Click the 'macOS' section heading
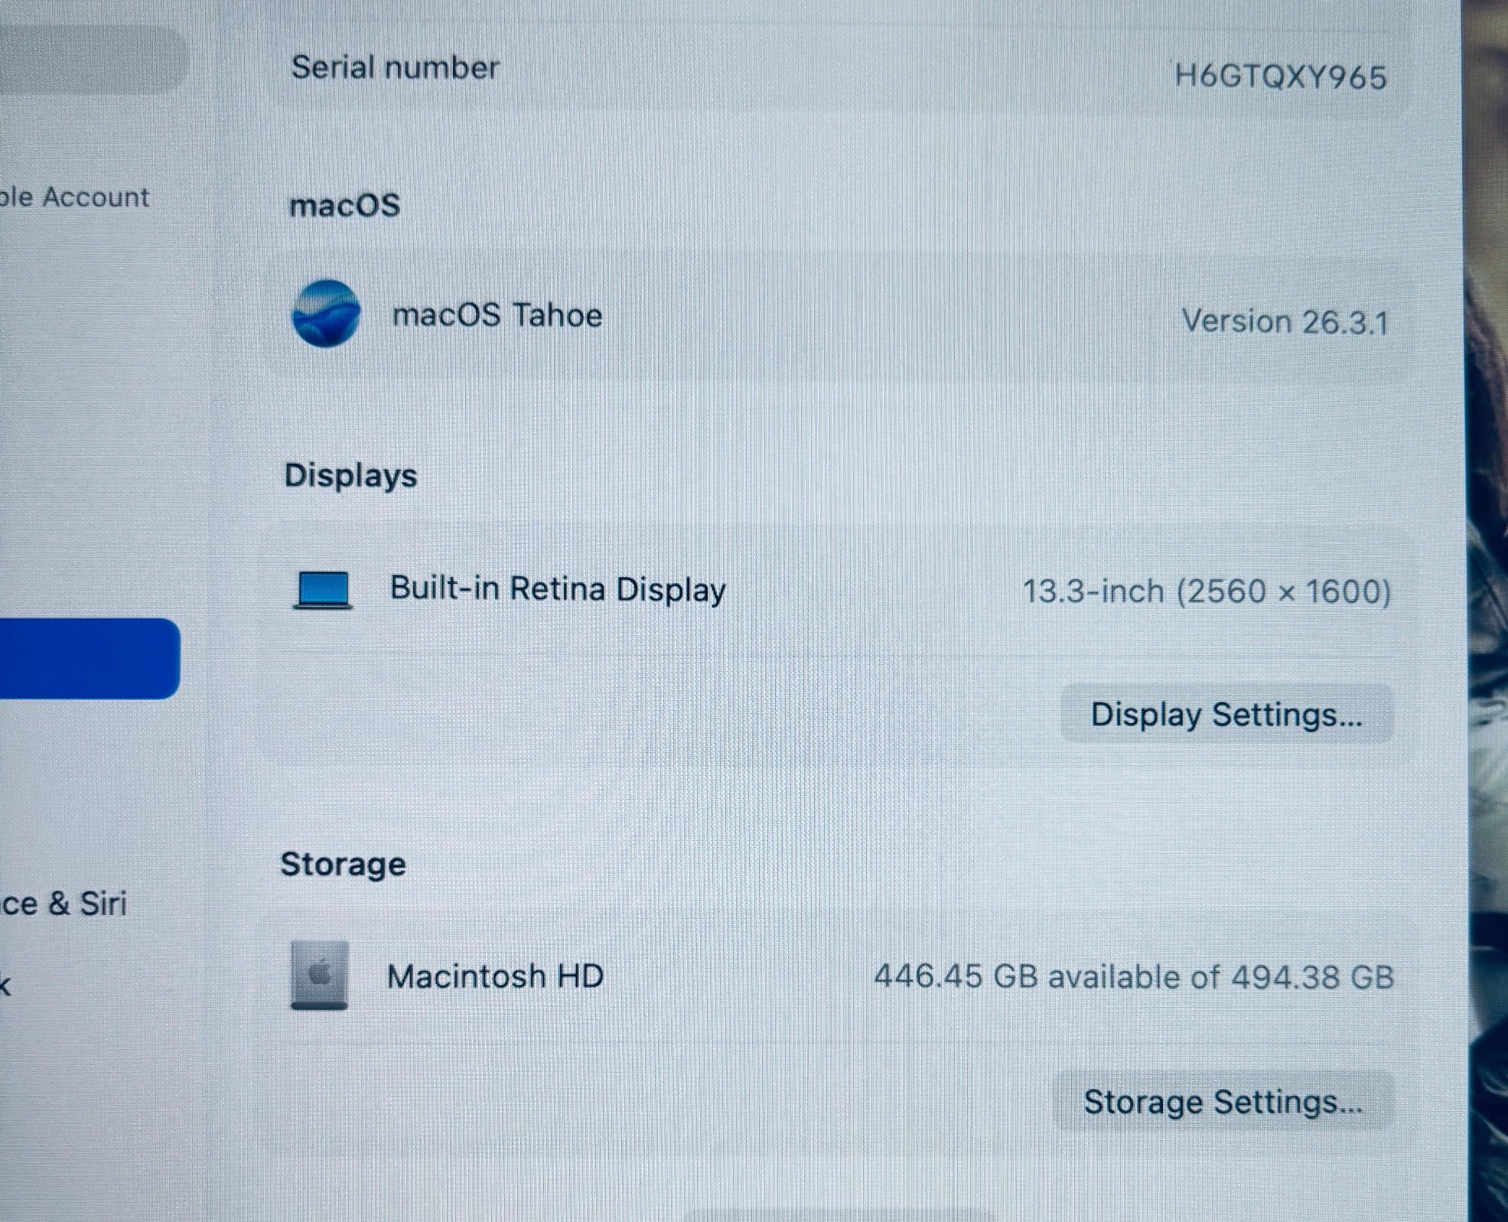The width and height of the screenshot is (1508, 1222). point(344,206)
